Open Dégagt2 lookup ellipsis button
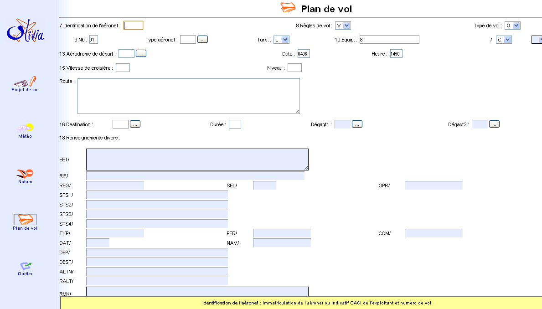 (494, 124)
